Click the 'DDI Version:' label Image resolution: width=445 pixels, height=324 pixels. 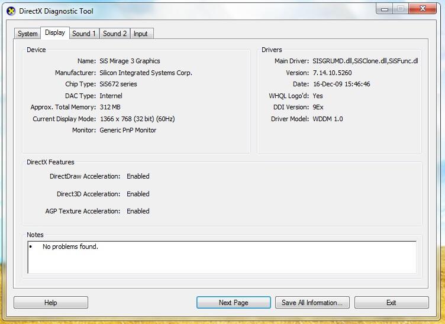click(x=291, y=107)
